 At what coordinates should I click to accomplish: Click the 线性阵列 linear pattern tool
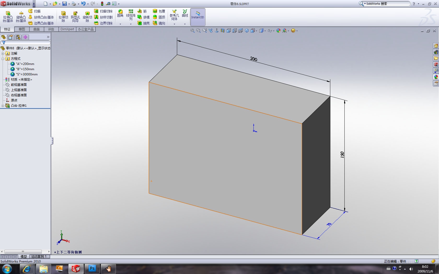131,15
